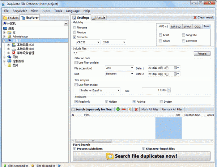This screenshot has width=217, height=167.
Task: Click the red X Clear result icon
Action: tap(195, 17)
